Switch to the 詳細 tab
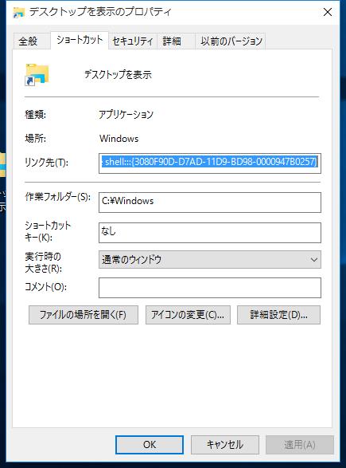The image size is (346, 468). click(172, 41)
